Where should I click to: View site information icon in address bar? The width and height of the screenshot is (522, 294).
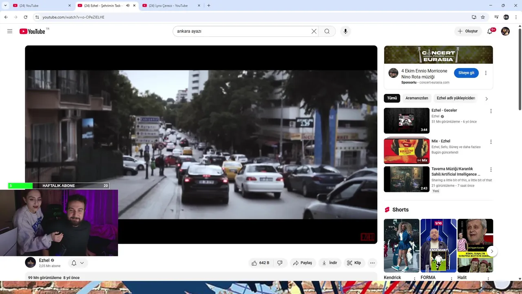(37, 17)
